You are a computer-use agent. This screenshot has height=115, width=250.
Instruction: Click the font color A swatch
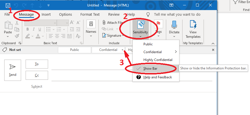[38, 36]
